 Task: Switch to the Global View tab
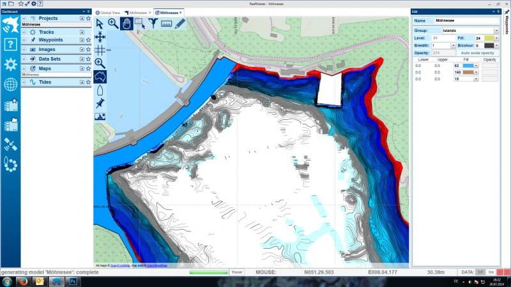(x=107, y=12)
